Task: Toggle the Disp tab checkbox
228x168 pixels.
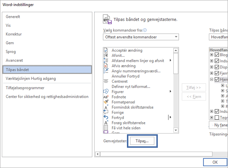Action: pos(217,67)
